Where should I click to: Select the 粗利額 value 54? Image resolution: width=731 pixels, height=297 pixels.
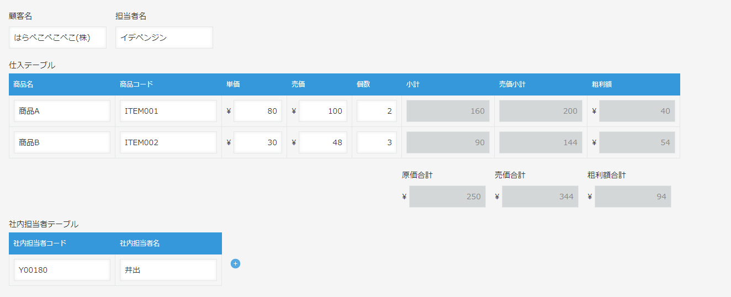pos(637,142)
